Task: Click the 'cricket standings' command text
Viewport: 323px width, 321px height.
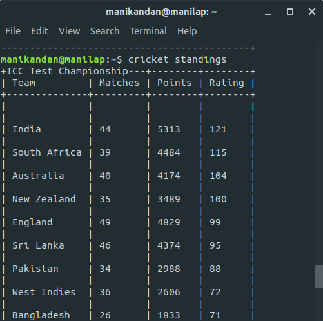Action: (177, 59)
